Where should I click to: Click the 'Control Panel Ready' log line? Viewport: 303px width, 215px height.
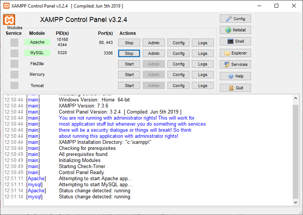(81, 173)
